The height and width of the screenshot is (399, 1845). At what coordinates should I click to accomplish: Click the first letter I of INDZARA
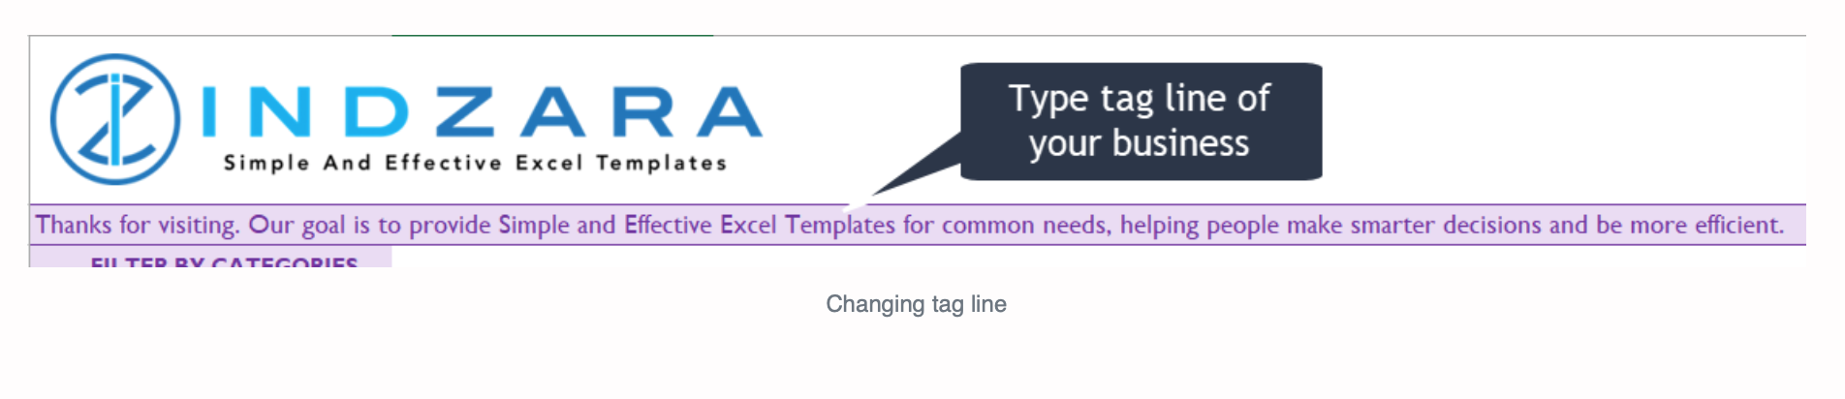pos(210,112)
